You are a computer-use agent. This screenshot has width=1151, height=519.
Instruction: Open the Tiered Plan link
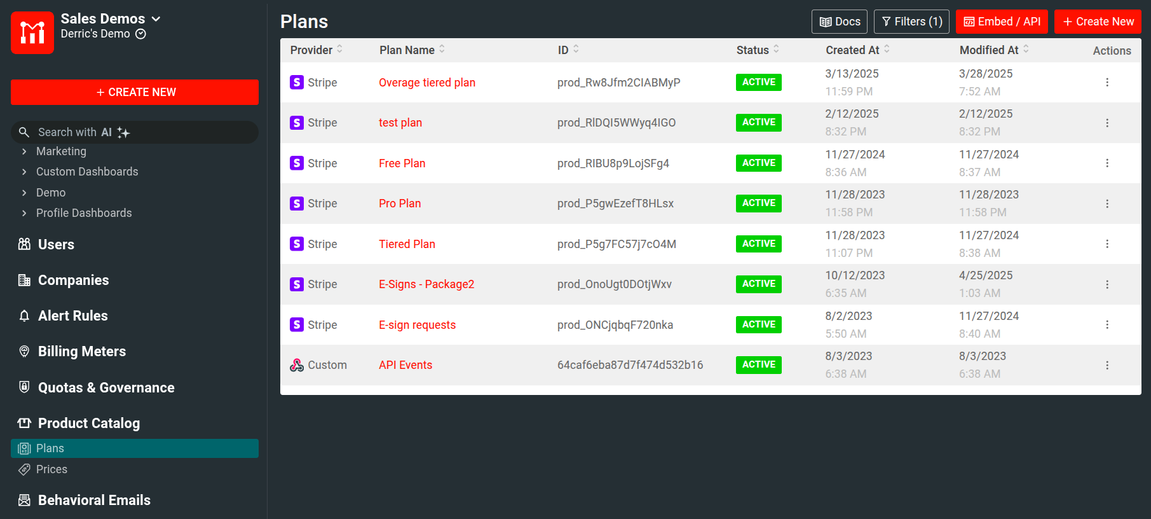point(407,244)
